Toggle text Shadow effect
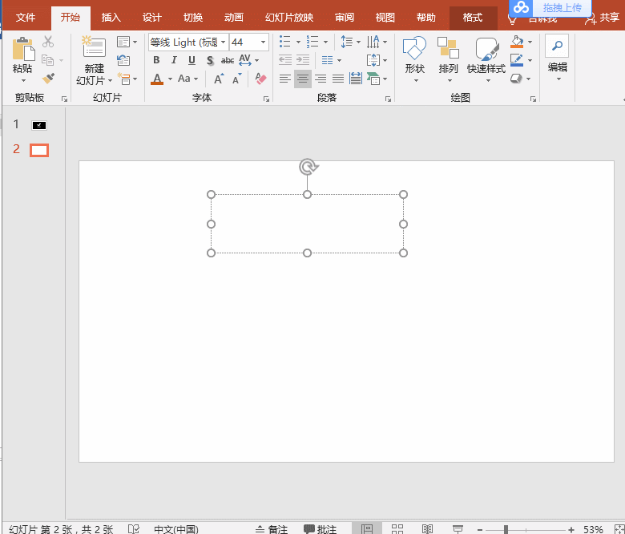The image size is (625, 534). click(210, 61)
